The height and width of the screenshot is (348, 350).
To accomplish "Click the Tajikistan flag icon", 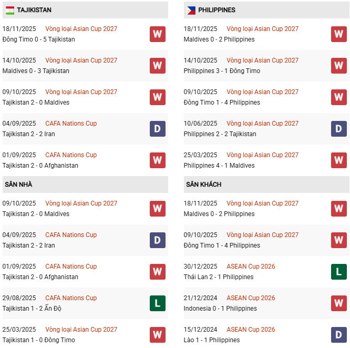I will pyautogui.click(x=9, y=10).
